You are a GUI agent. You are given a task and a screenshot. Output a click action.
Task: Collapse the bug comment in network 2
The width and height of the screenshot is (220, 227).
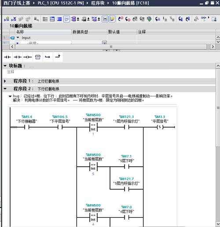pos(10,96)
